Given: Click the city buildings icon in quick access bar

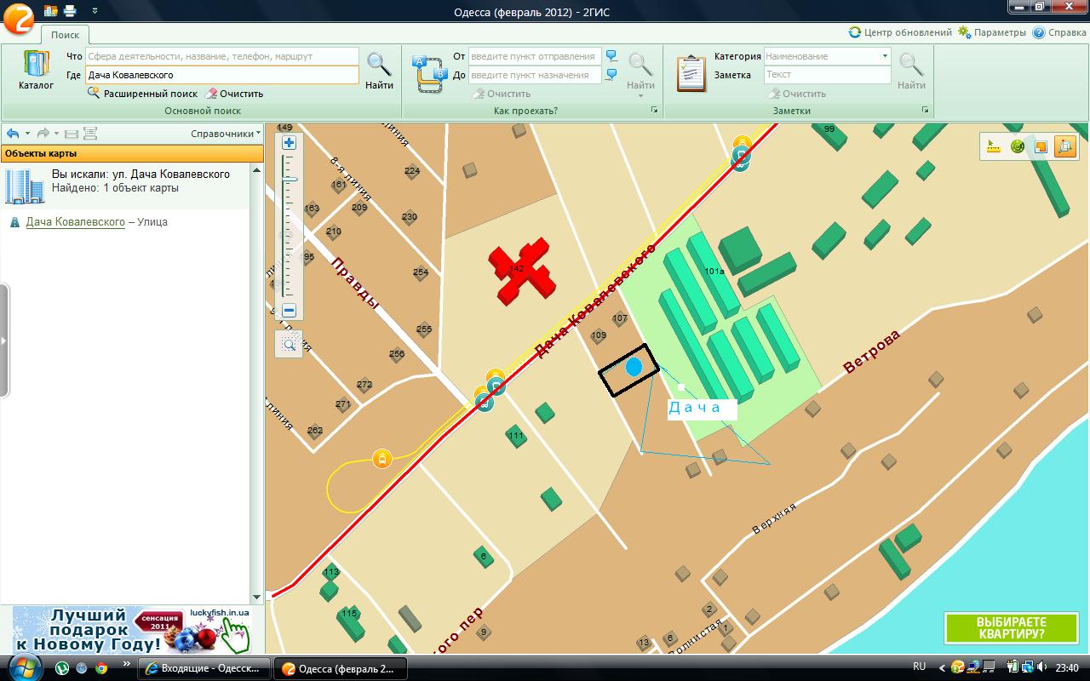Looking at the screenshot, I should point(50,11).
